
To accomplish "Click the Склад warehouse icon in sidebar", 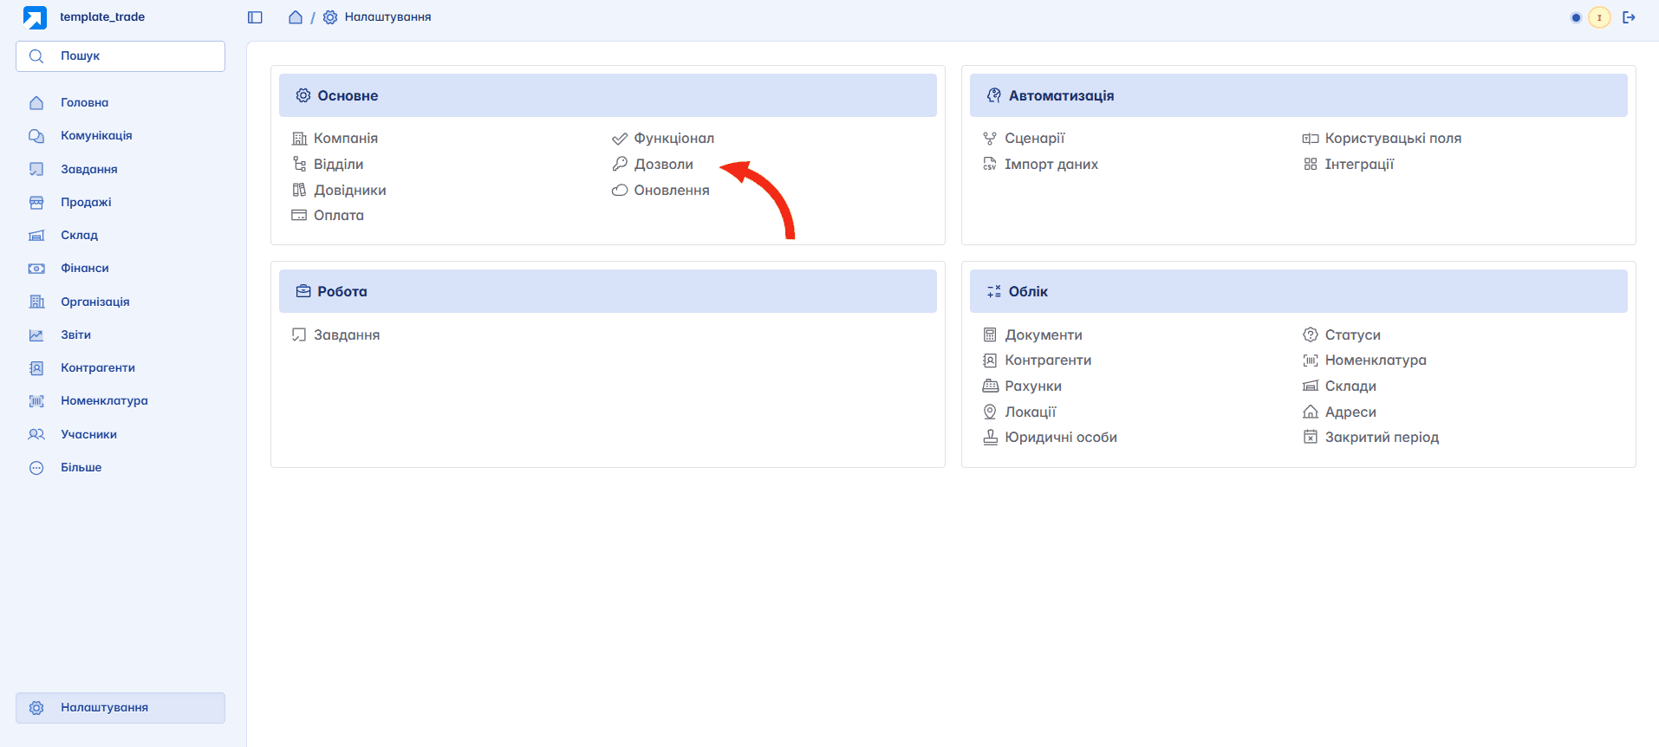I will click(x=36, y=236).
